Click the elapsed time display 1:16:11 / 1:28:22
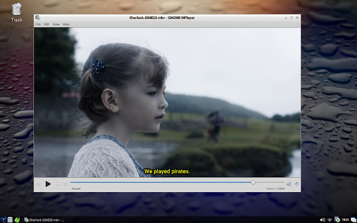Viewport: 357px width, 223px height. coord(275,188)
